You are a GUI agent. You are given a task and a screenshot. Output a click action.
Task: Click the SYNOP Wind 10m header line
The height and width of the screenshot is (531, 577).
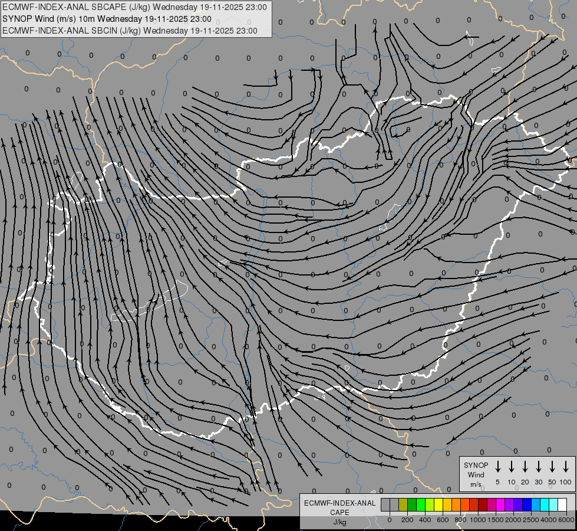(107, 19)
